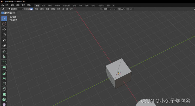Select the Box Select tool
Viewport: 195px width, 106px height.
[x=4, y=19]
